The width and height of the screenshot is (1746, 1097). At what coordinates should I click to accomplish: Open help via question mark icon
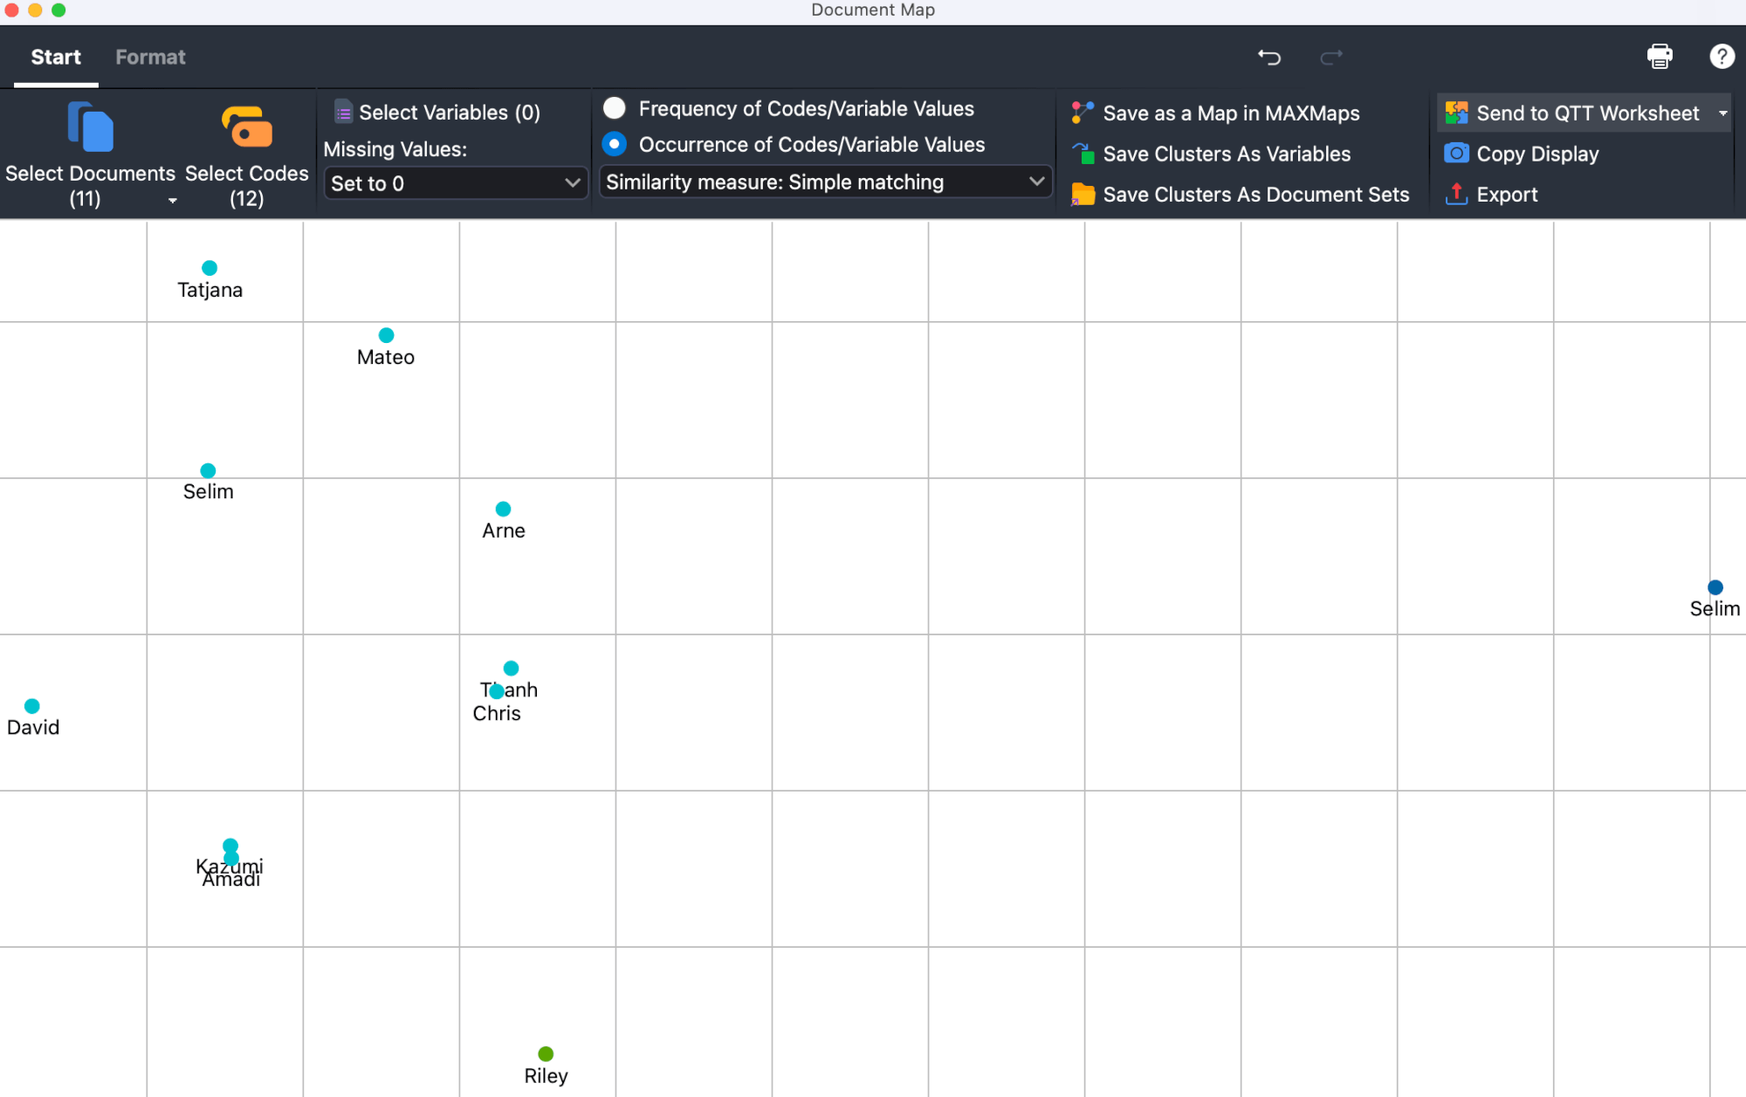pos(1721,57)
